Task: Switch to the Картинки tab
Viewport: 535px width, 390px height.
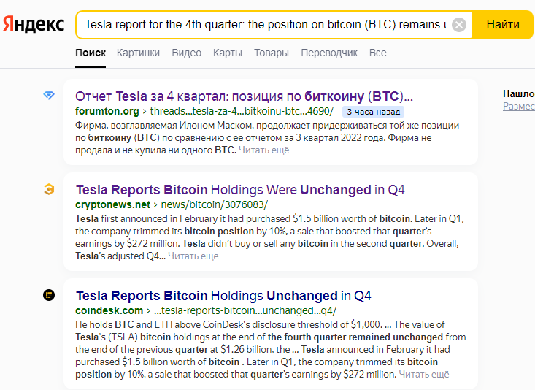Action: coord(138,53)
